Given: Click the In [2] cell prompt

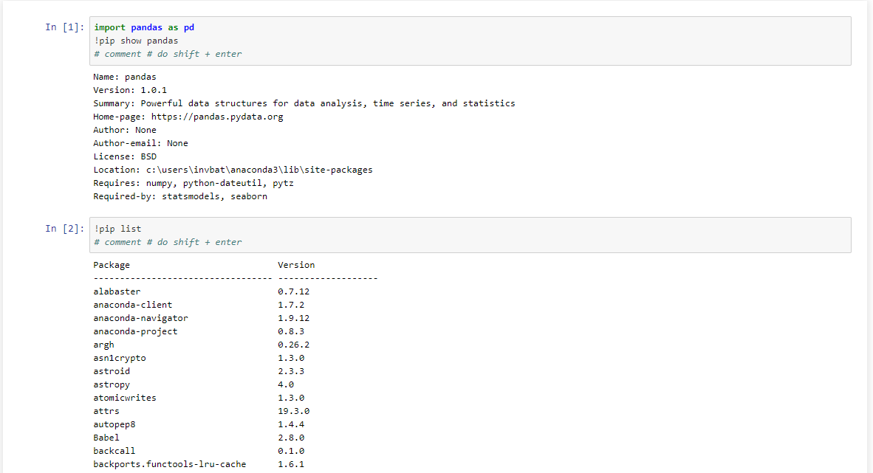Looking at the screenshot, I should coord(64,229).
